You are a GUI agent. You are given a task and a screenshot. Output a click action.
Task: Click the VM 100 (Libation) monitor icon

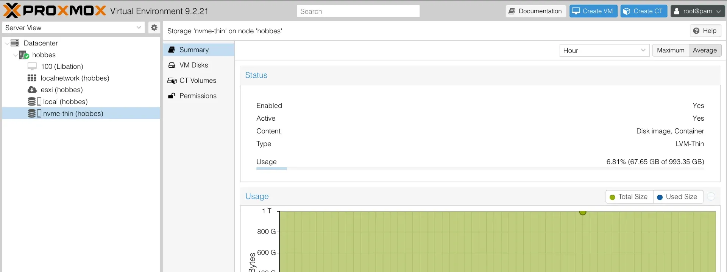pos(32,67)
